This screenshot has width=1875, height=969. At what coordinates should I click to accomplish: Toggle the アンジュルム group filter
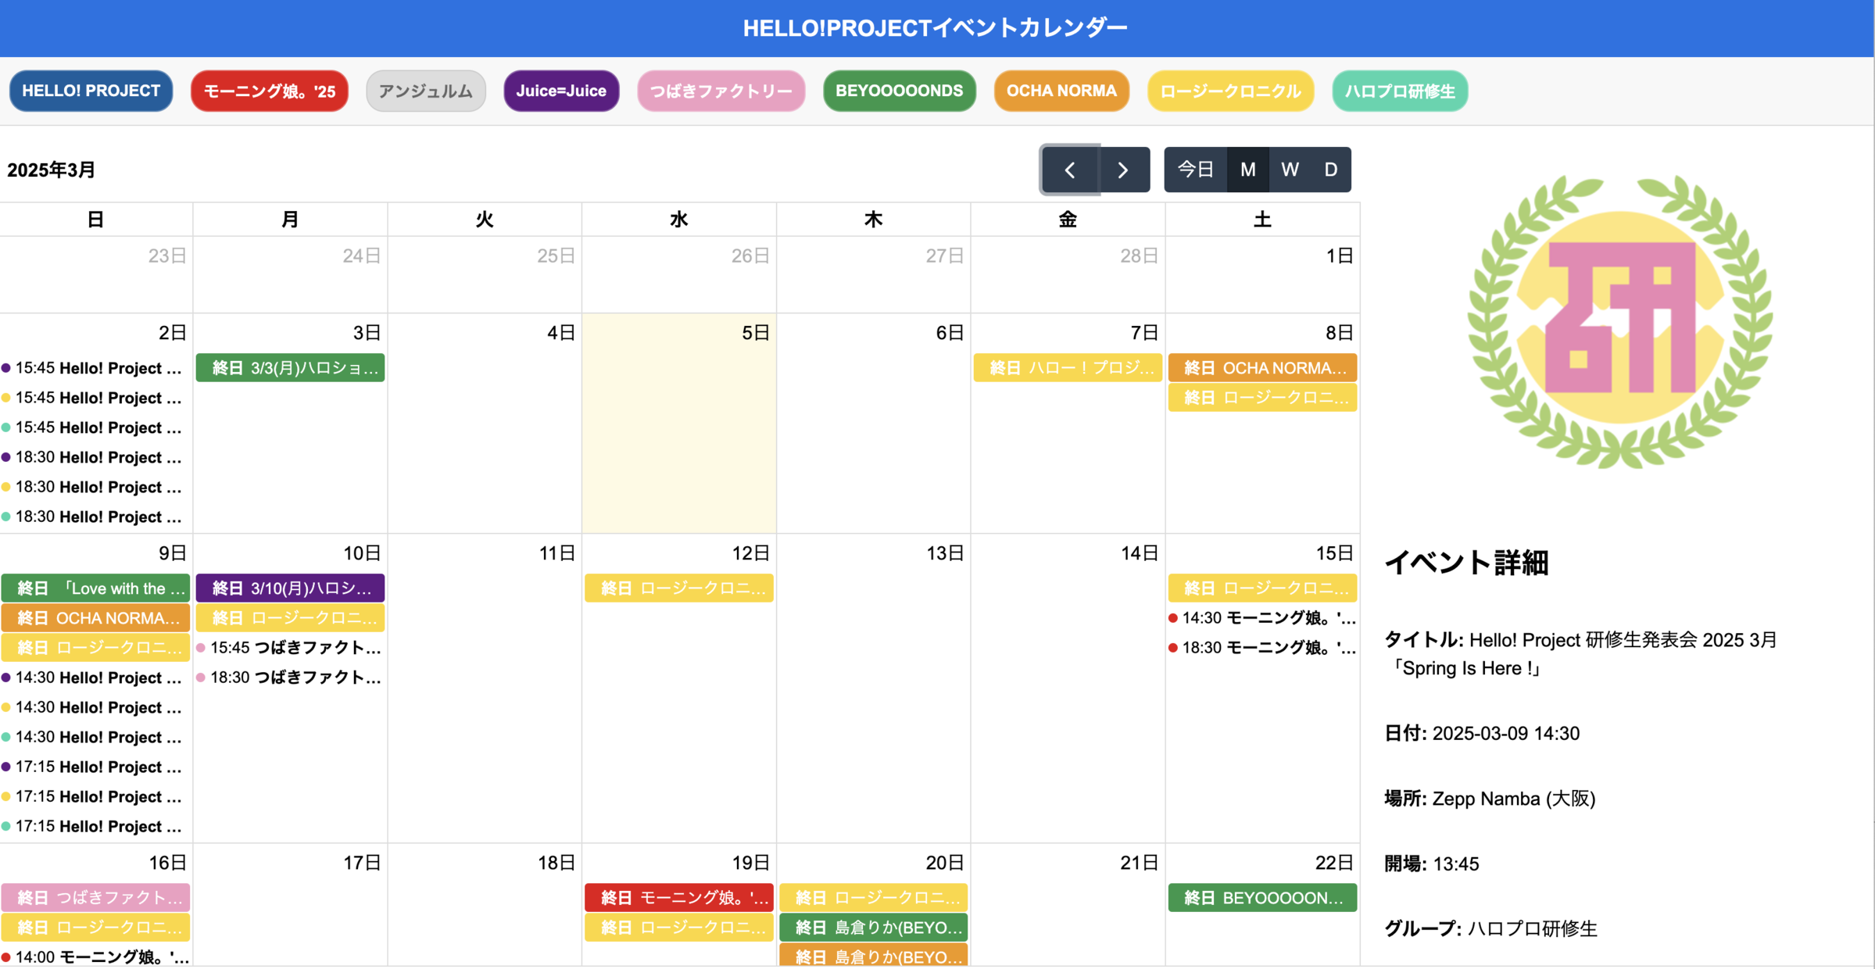coord(425,91)
